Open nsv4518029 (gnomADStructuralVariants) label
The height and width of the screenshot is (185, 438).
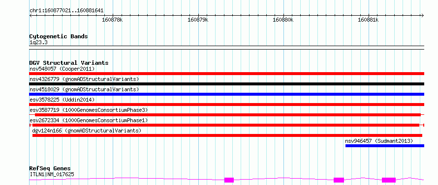pyautogui.click(x=84, y=89)
